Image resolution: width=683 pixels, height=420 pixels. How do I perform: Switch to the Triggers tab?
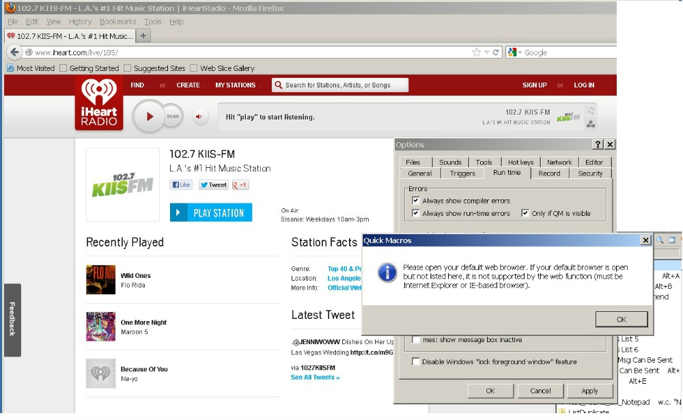tap(462, 173)
